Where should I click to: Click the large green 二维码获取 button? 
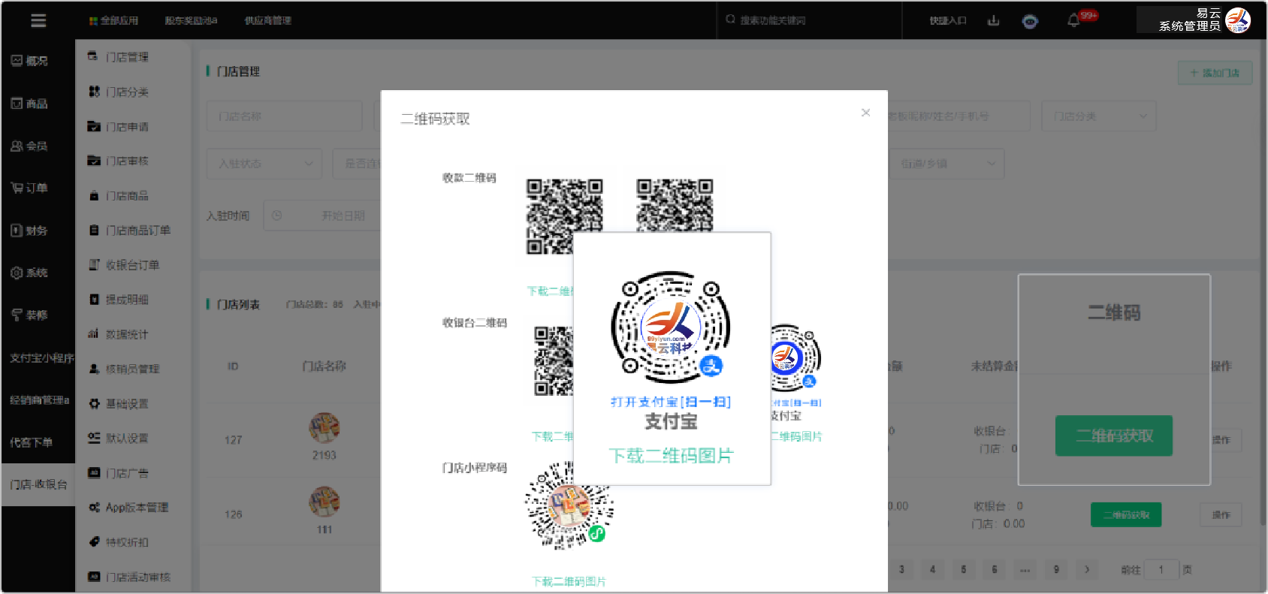point(1114,436)
